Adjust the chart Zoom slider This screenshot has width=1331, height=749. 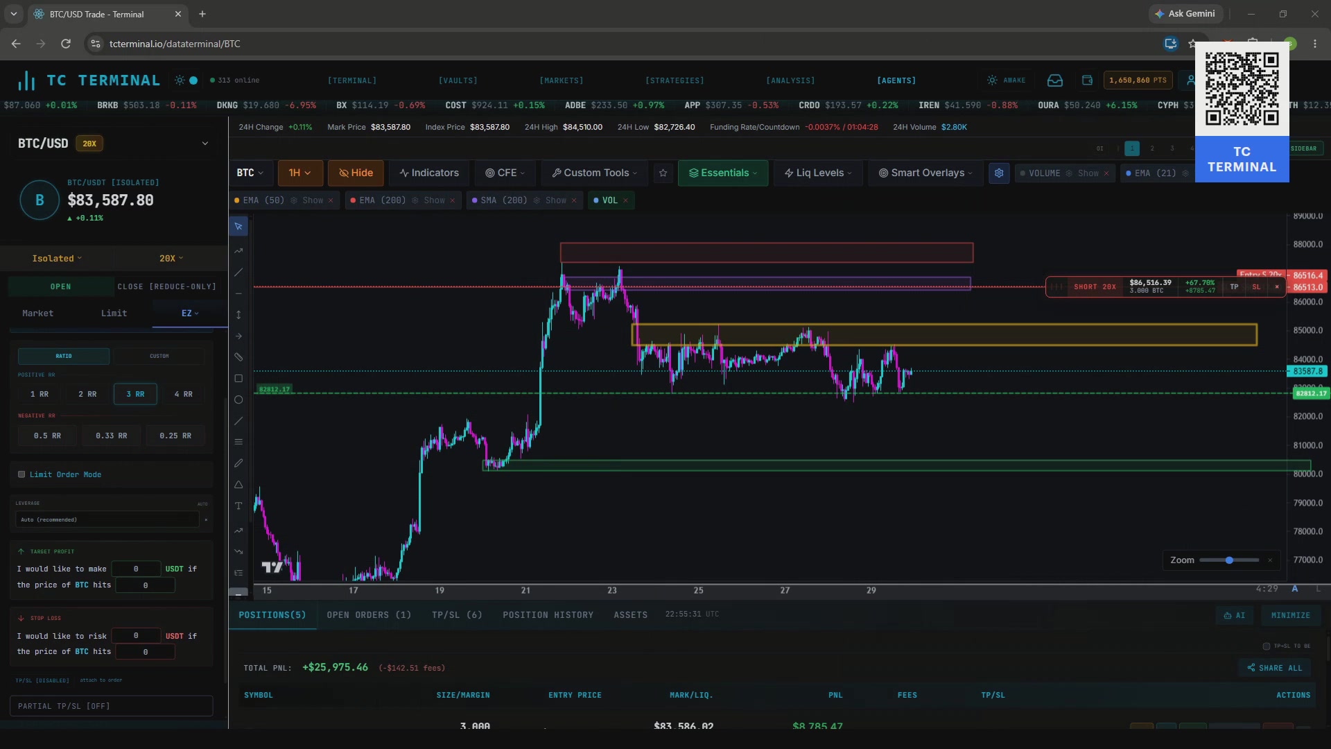1229,560
